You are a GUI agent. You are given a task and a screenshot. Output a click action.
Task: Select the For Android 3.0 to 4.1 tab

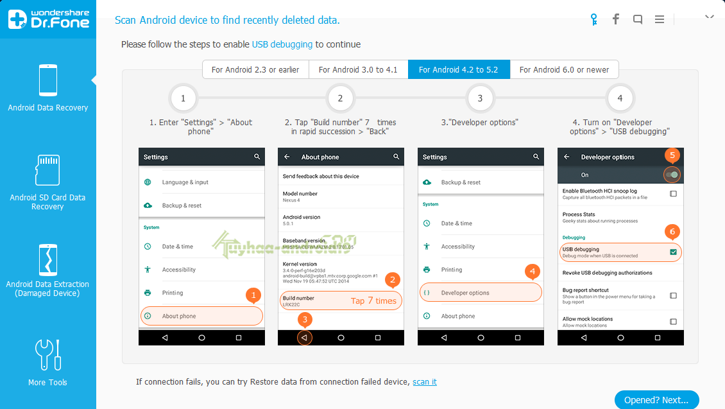358,69
